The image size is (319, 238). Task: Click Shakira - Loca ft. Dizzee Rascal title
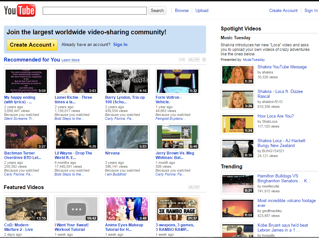click(280, 94)
